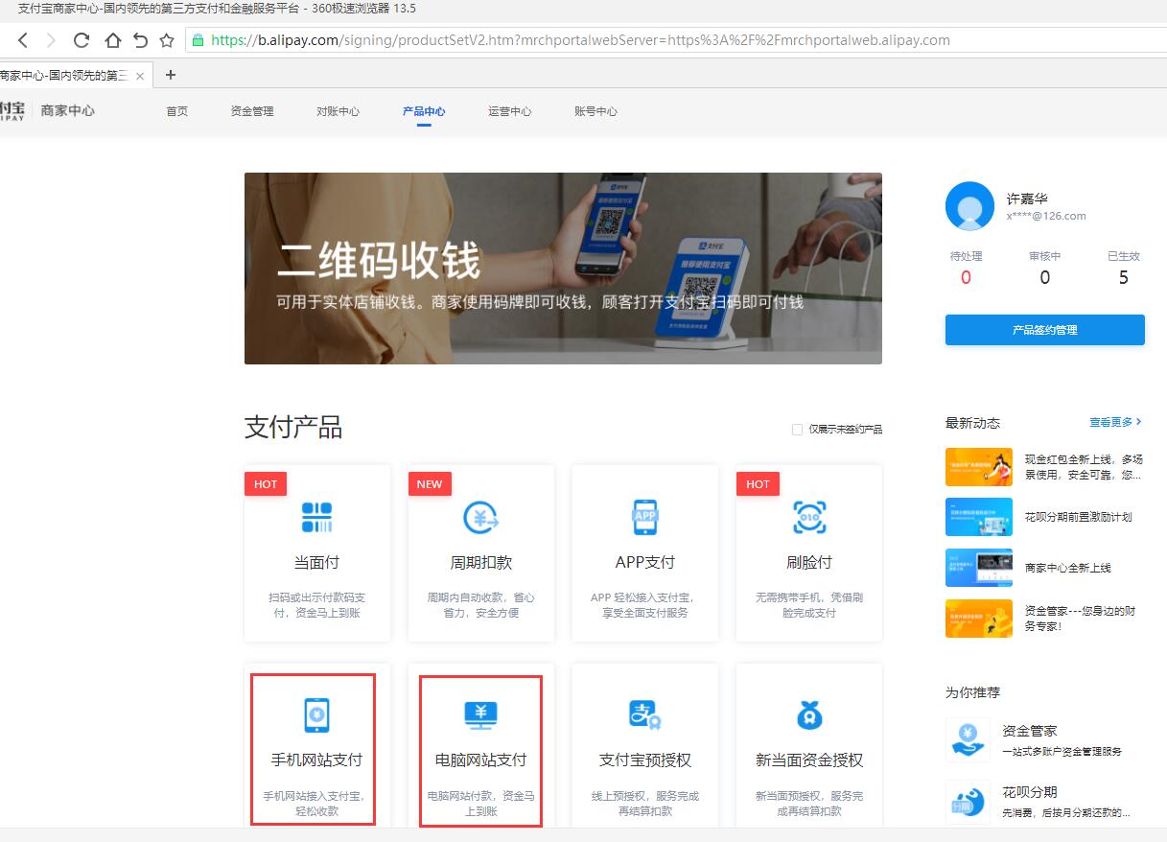This screenshot has height=842, width=1167.
Task: Click the 支付宝预授权 title text
Action: (x=645, y=760)
